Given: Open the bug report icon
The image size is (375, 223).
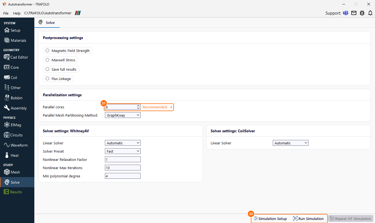Looking at the screenshot, I should pyautogui.click(x=362, y=13).
